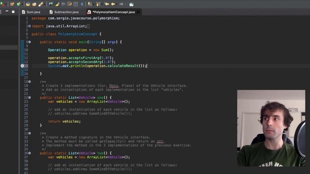Click the Forward navigation arrow
Image resolution: width=310 pixels, height=174 pixels.
tap(122, 4)
